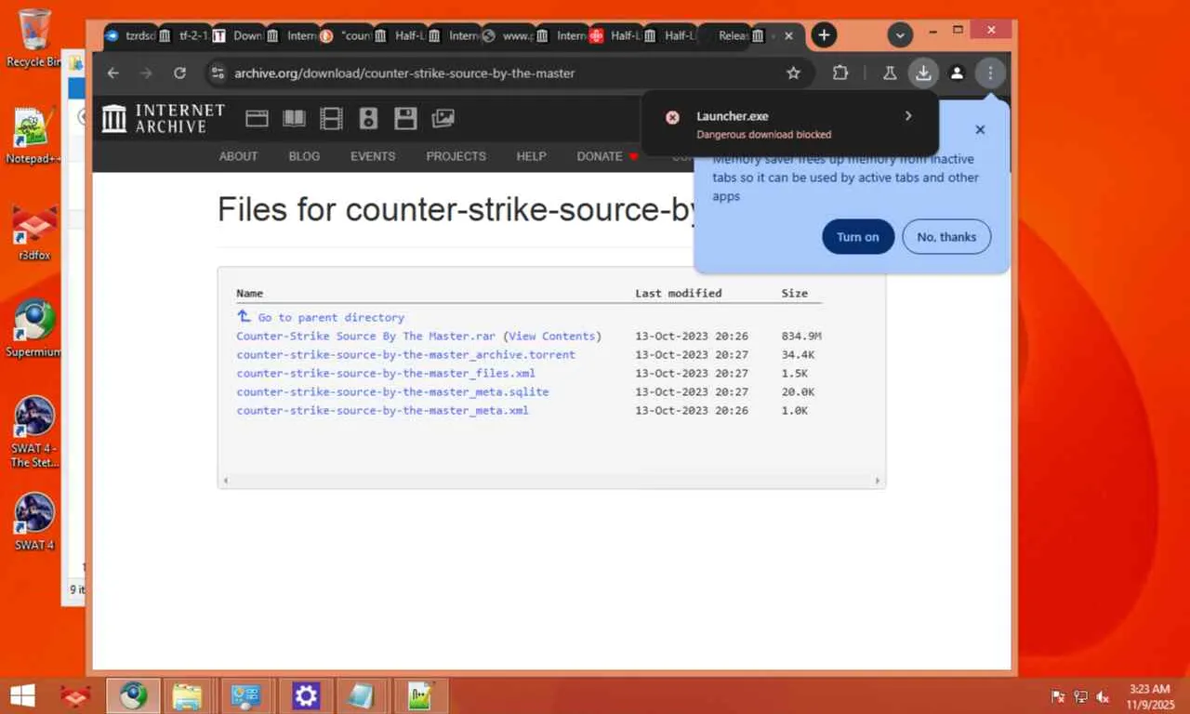Open the Internet Archive software floppy icon

pyautogui.click(x=405, y=118)
